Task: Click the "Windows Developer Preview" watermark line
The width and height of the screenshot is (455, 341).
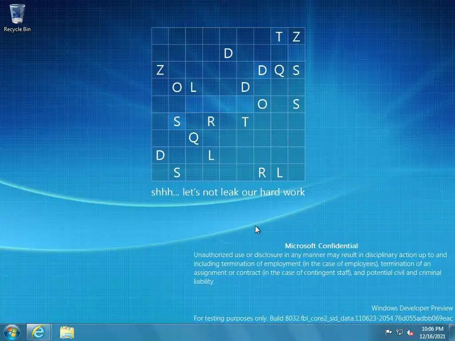Action: (x=412, y=308)
